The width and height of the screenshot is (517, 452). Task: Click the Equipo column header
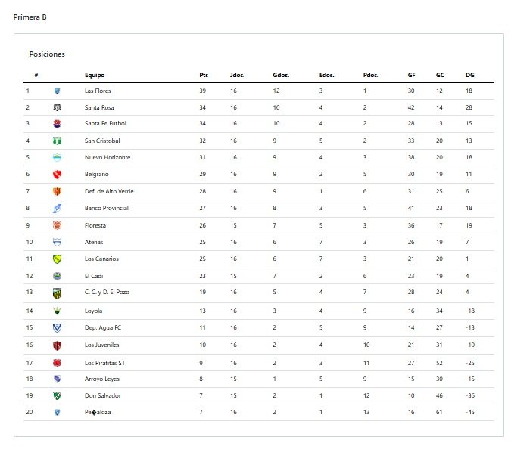[x=95, y=75]
